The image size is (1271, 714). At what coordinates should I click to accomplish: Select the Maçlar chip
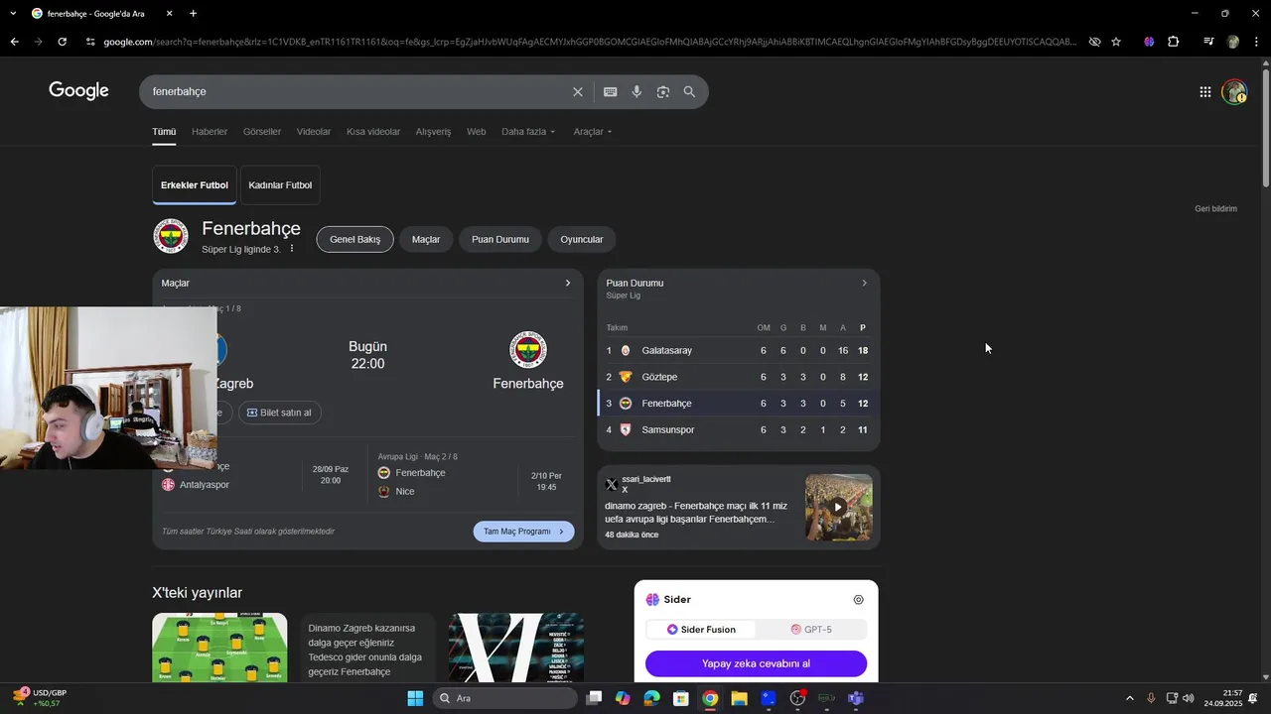426,239
